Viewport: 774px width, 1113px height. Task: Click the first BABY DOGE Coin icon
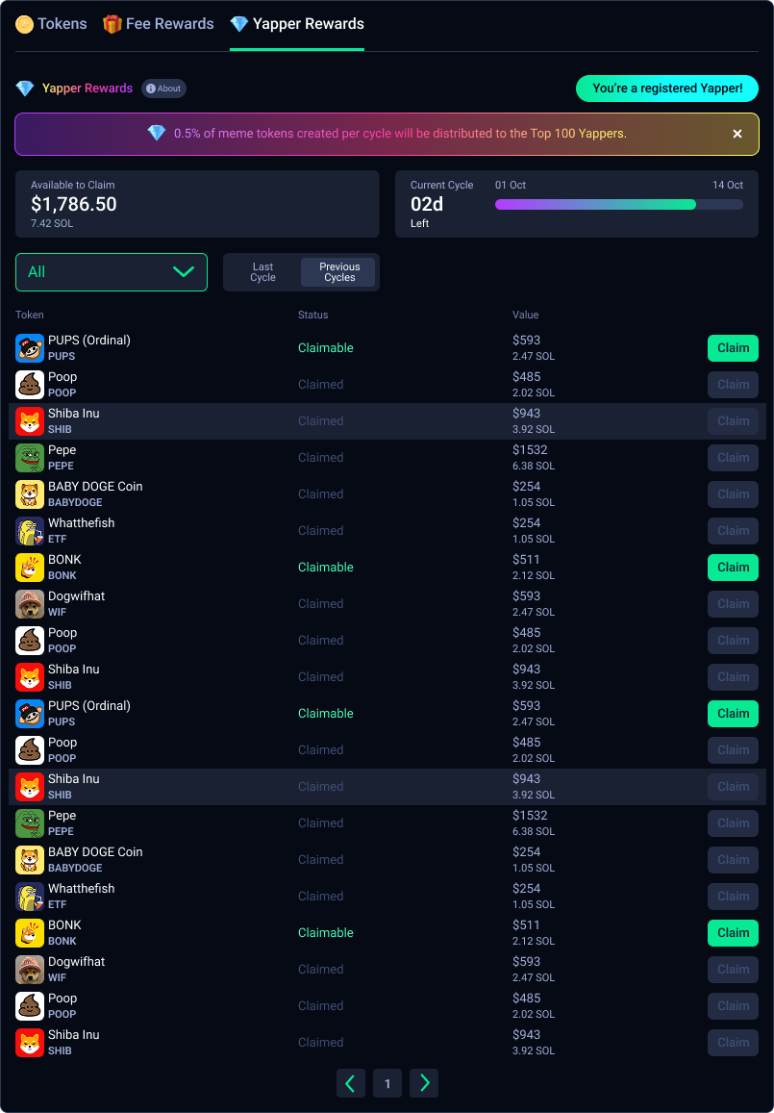(x=30, y=494)
